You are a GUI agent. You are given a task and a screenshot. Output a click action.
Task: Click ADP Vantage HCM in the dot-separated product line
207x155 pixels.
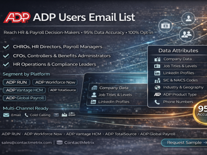pyautogui.click(x=83, y=134)
